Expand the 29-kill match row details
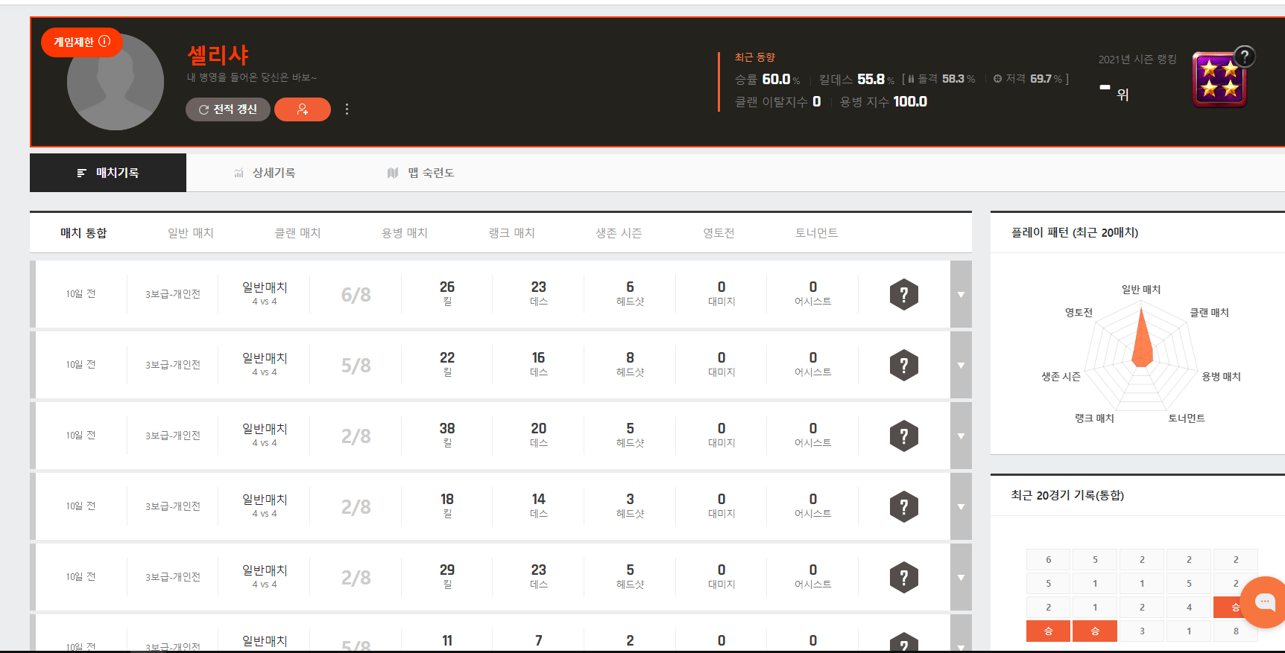 click(961, 578)
